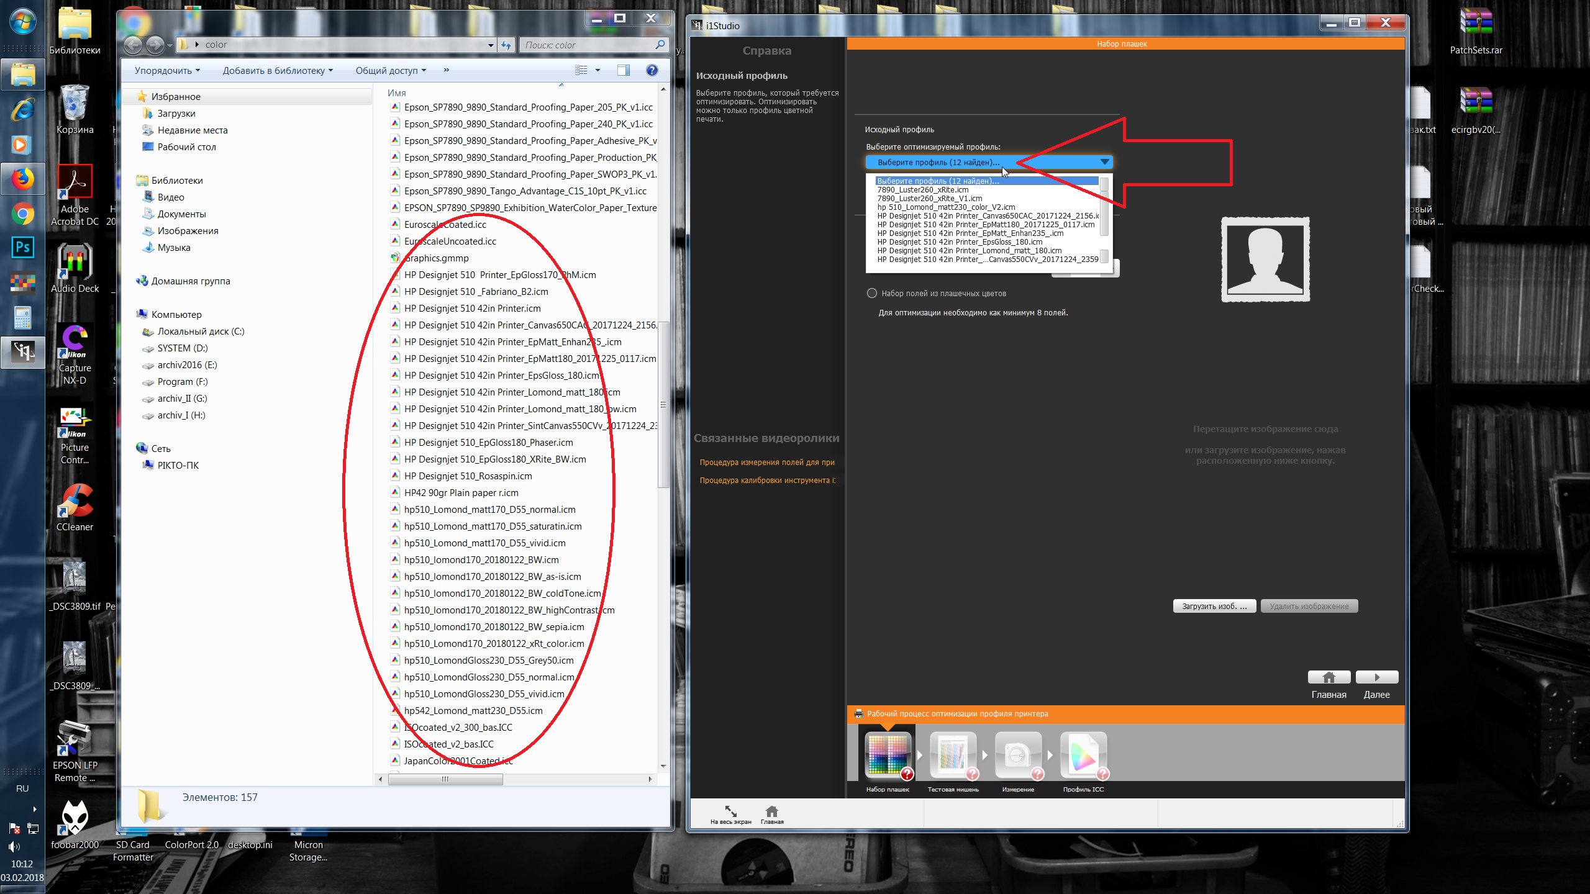1590x894 pixels.
Task: Select Локальный диск (C:) in the navigation pane
Action: [201, 332]
